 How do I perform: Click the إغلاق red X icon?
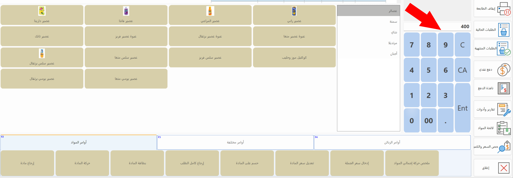point(504,168)
